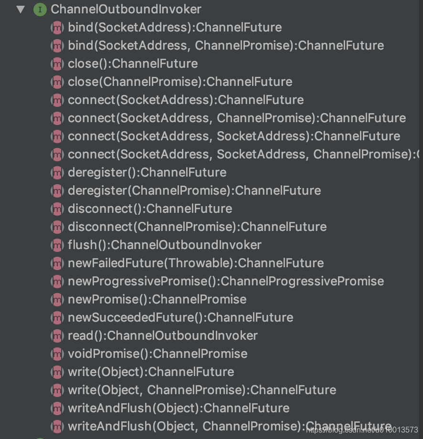
Task: Select newSucceededFuture() method entry
Action: tap(180, 317)
